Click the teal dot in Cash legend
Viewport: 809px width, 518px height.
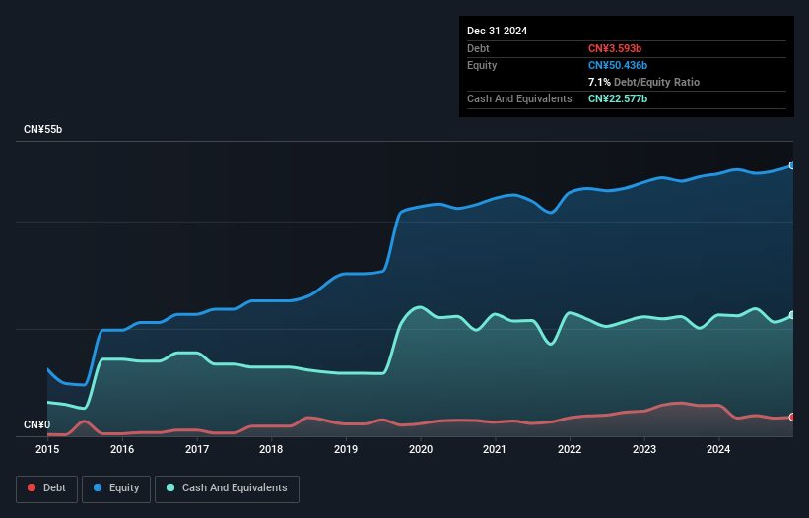click(170, 487)
